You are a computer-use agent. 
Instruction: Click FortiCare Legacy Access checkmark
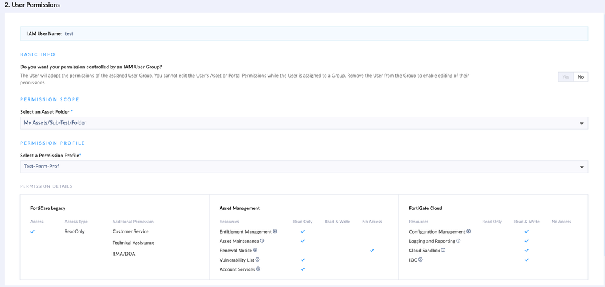point(33,231)
